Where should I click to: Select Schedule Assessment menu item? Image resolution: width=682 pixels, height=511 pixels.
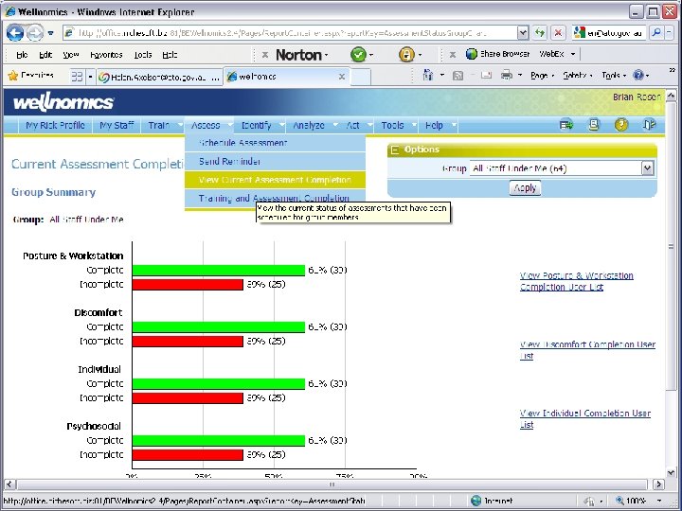pos(275,143)
